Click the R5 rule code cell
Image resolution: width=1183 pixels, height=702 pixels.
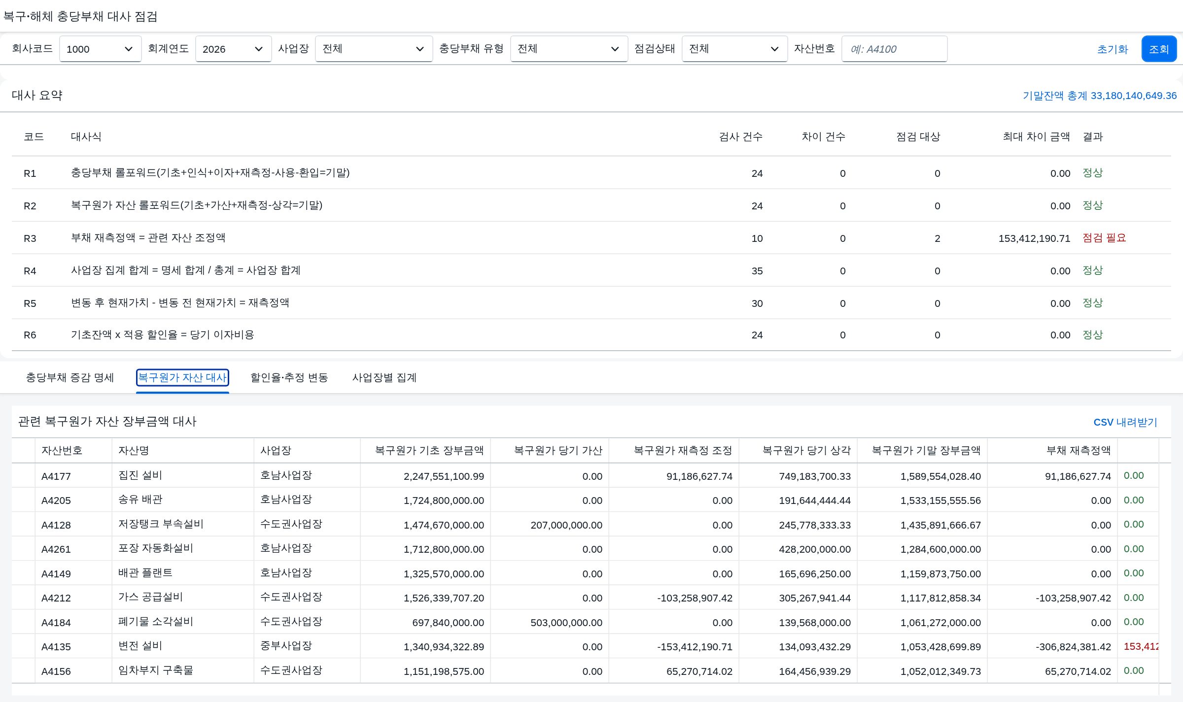[30, 303]
